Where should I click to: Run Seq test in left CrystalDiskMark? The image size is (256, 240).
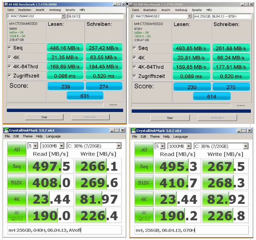tap(17, 166)
